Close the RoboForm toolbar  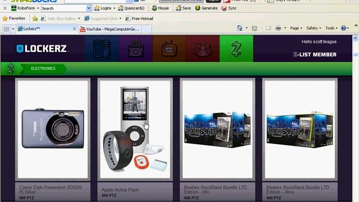click(5, 8)
